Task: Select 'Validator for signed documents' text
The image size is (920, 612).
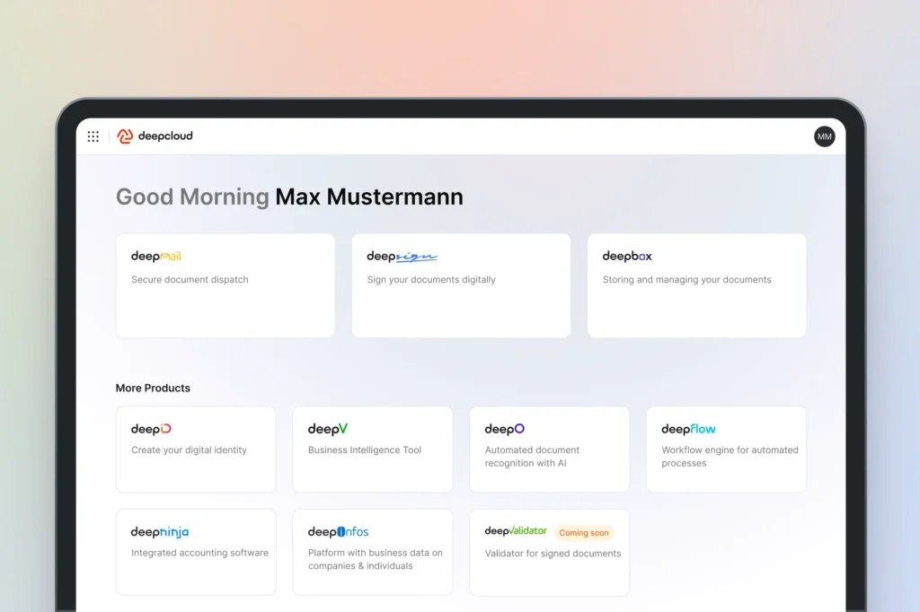Action: point(553,554)
